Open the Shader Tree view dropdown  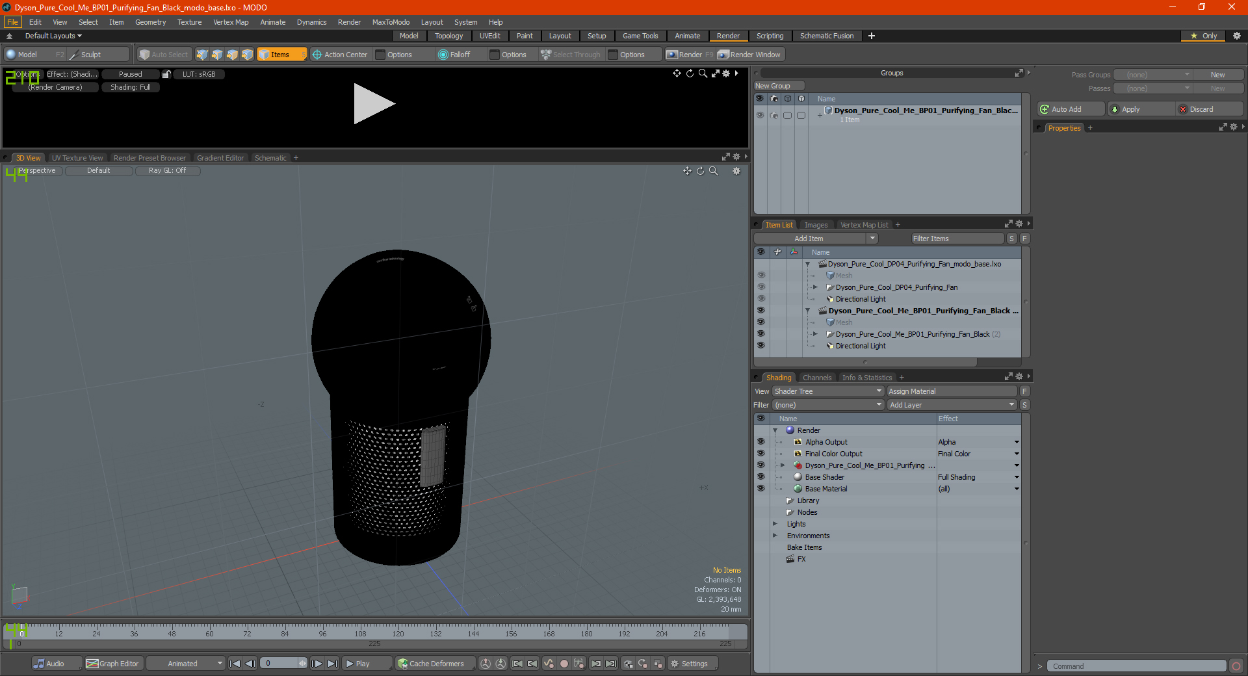point(827,391)
